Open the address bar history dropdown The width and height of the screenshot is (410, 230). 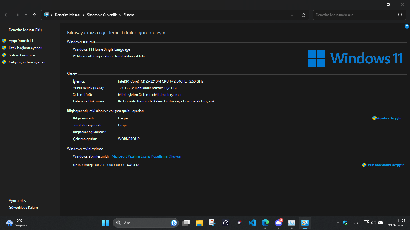[292, 15]
